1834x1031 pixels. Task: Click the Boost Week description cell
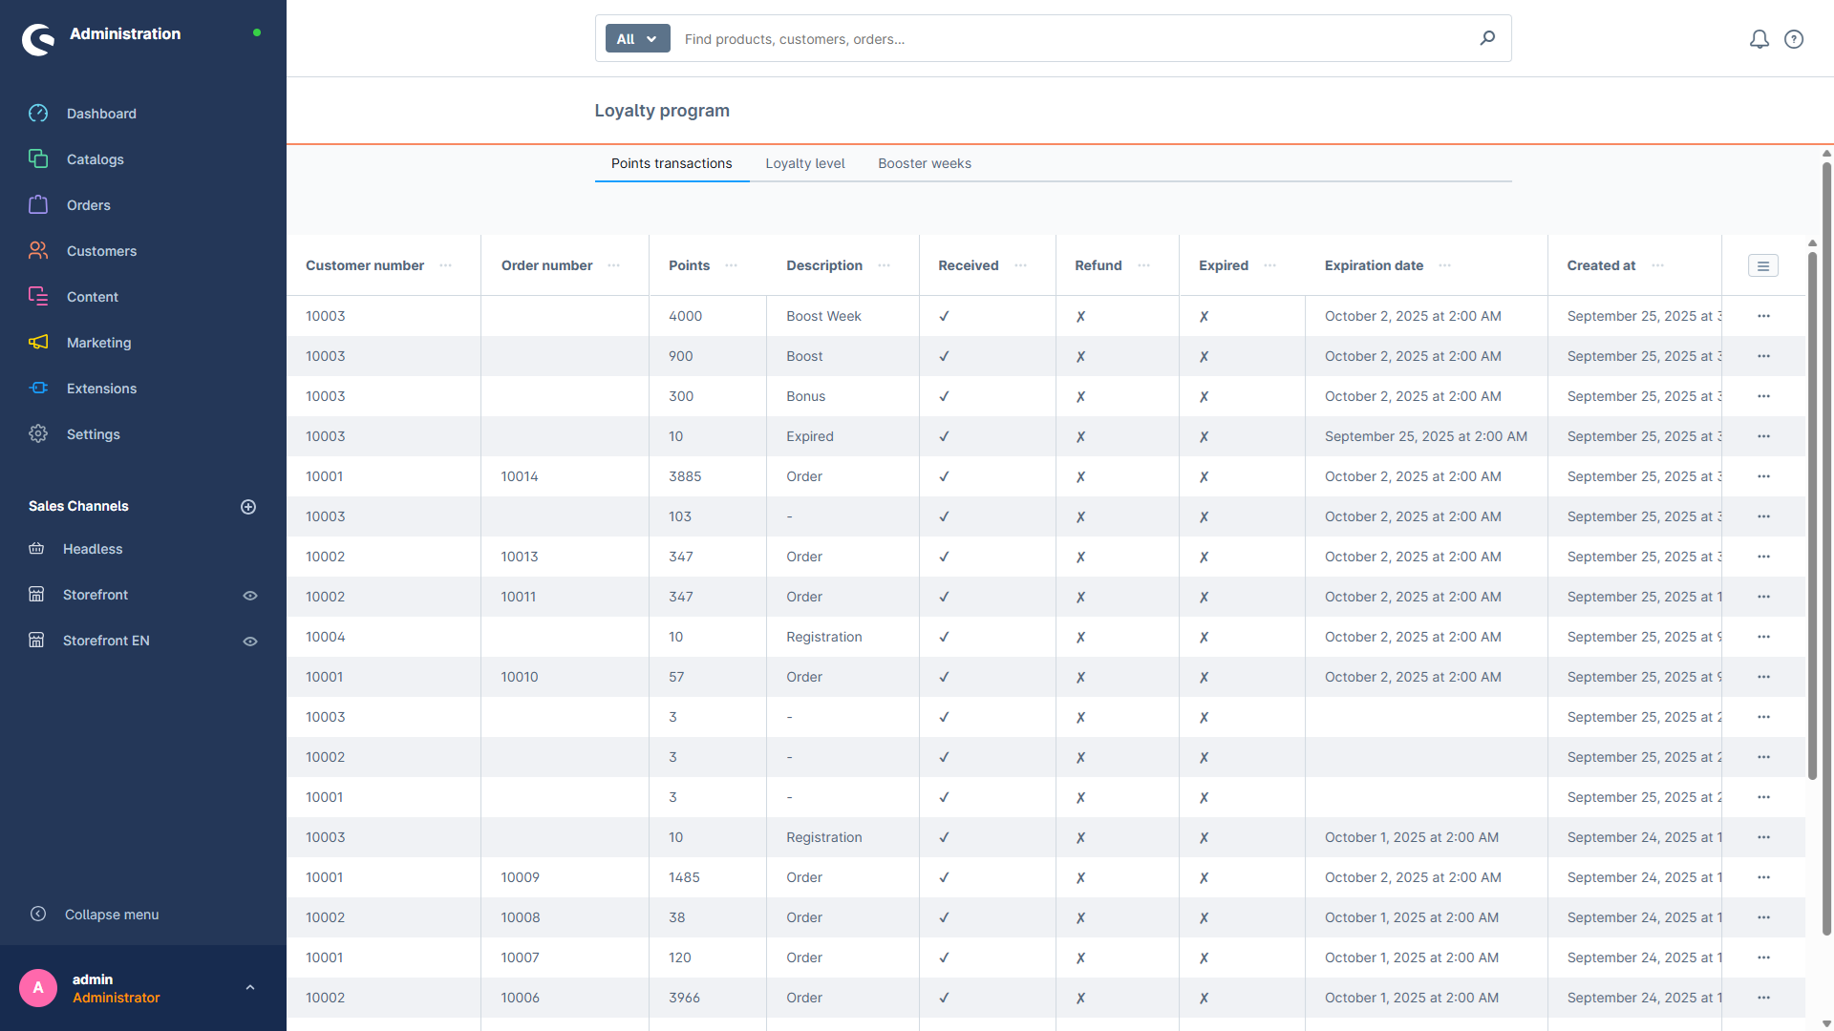[x=823, y=316]
